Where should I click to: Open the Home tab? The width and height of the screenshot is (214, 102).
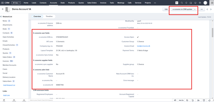(26, 3)
